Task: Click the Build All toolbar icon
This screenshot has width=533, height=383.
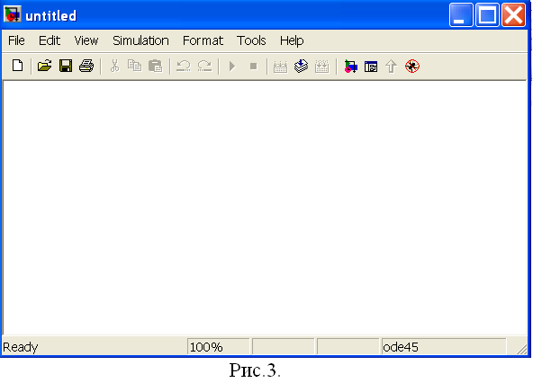Action: (280, 67)
